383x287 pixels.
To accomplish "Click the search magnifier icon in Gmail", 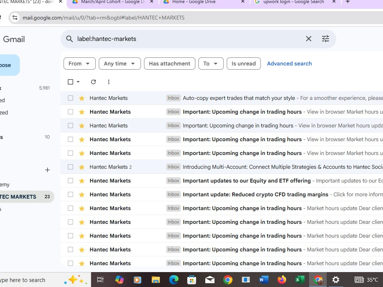I will pyautogui.click(x=69, y=39).
